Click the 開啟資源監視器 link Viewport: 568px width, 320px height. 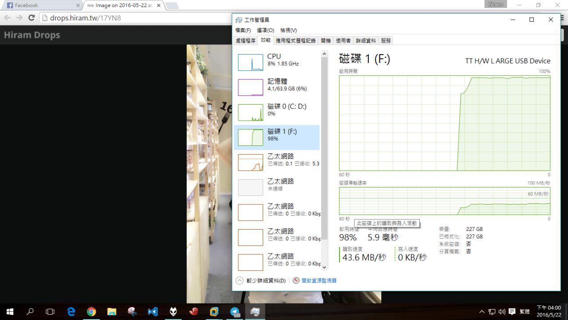point(319,281)
